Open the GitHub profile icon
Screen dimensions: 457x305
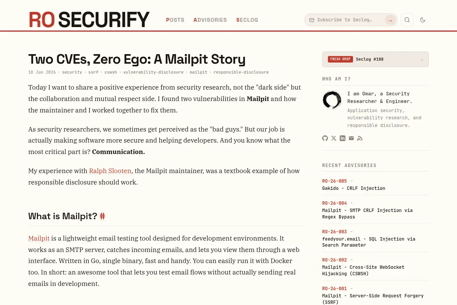click(325, 138)
